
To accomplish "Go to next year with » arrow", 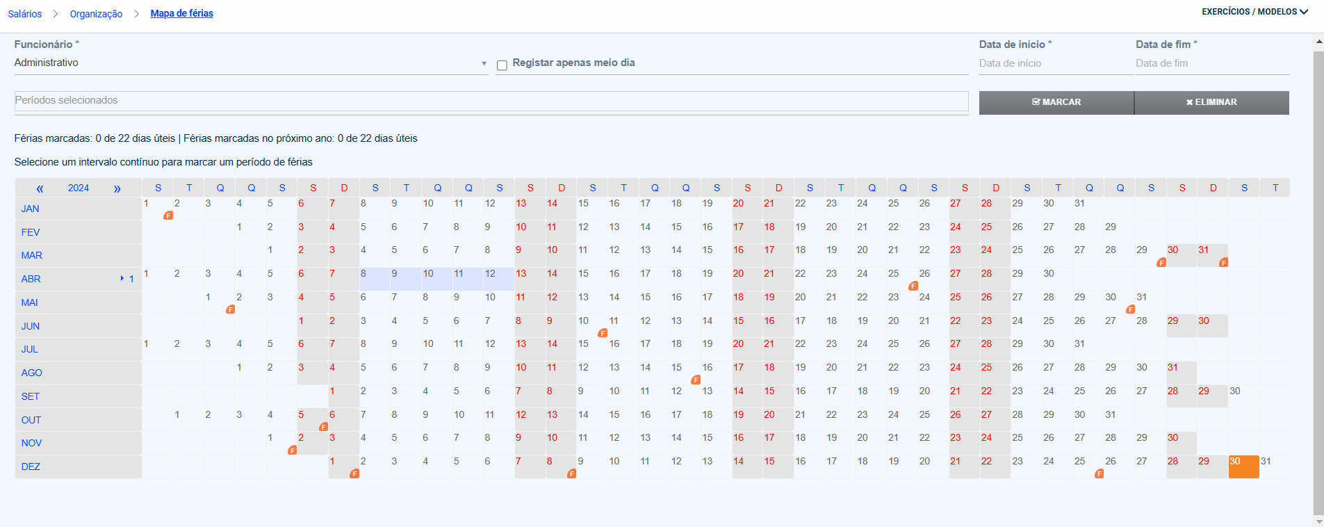I will [117, 188].
